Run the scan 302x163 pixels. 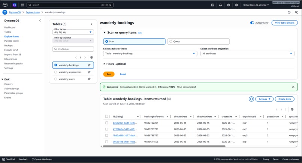pyautogui.click(x=109, y=74)
